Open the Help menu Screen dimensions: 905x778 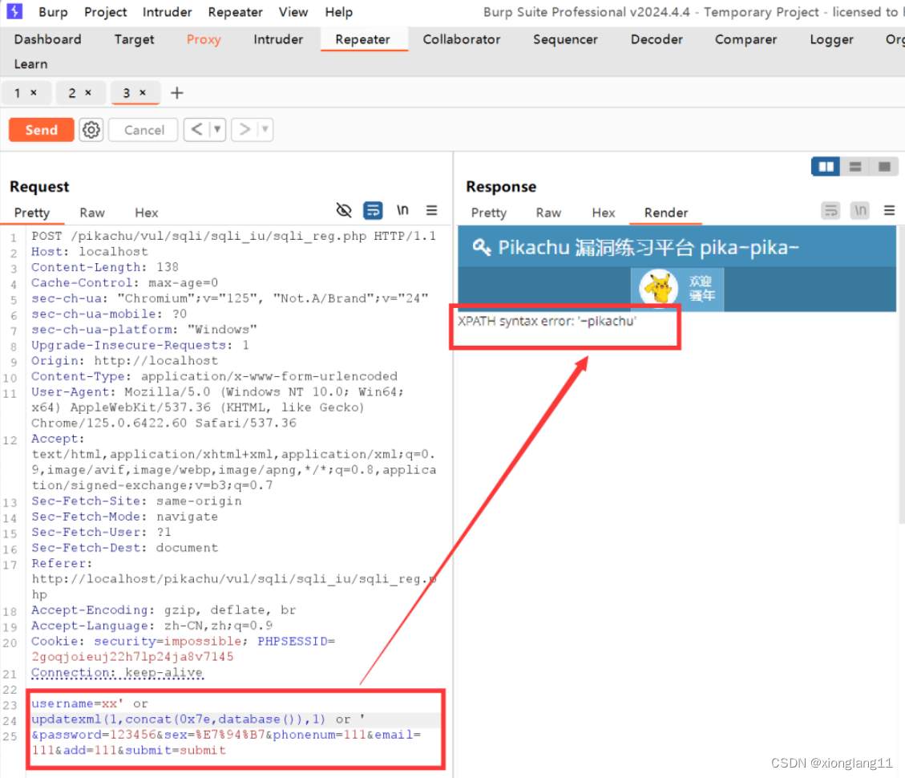(338, 11)
